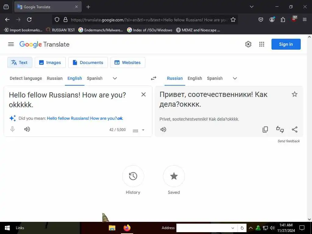The image size is (312, 234).
Task: Click the blue Sign in button
Action: pos(286,44)
